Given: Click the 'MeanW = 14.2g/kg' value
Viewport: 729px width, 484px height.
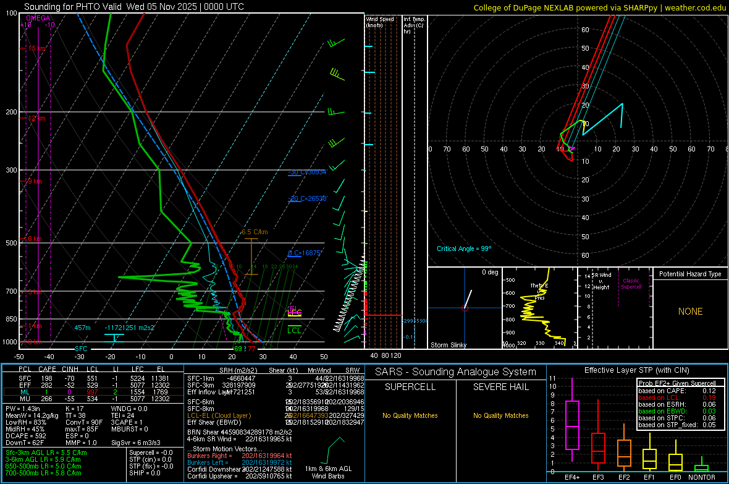Looking at the screenshot, I should point(32,415).
